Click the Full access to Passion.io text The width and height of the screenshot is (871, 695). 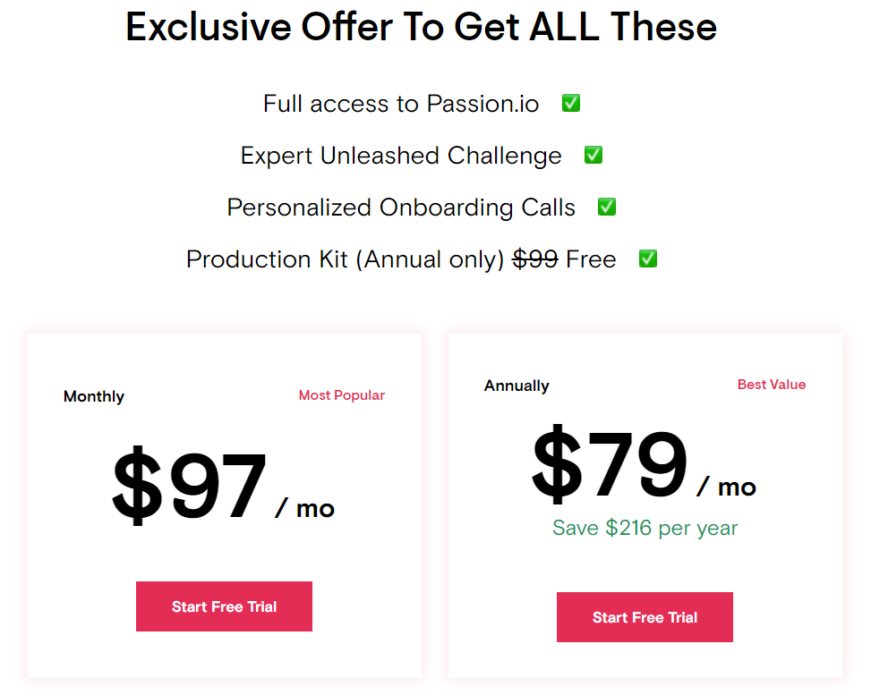tap(400, 104)
